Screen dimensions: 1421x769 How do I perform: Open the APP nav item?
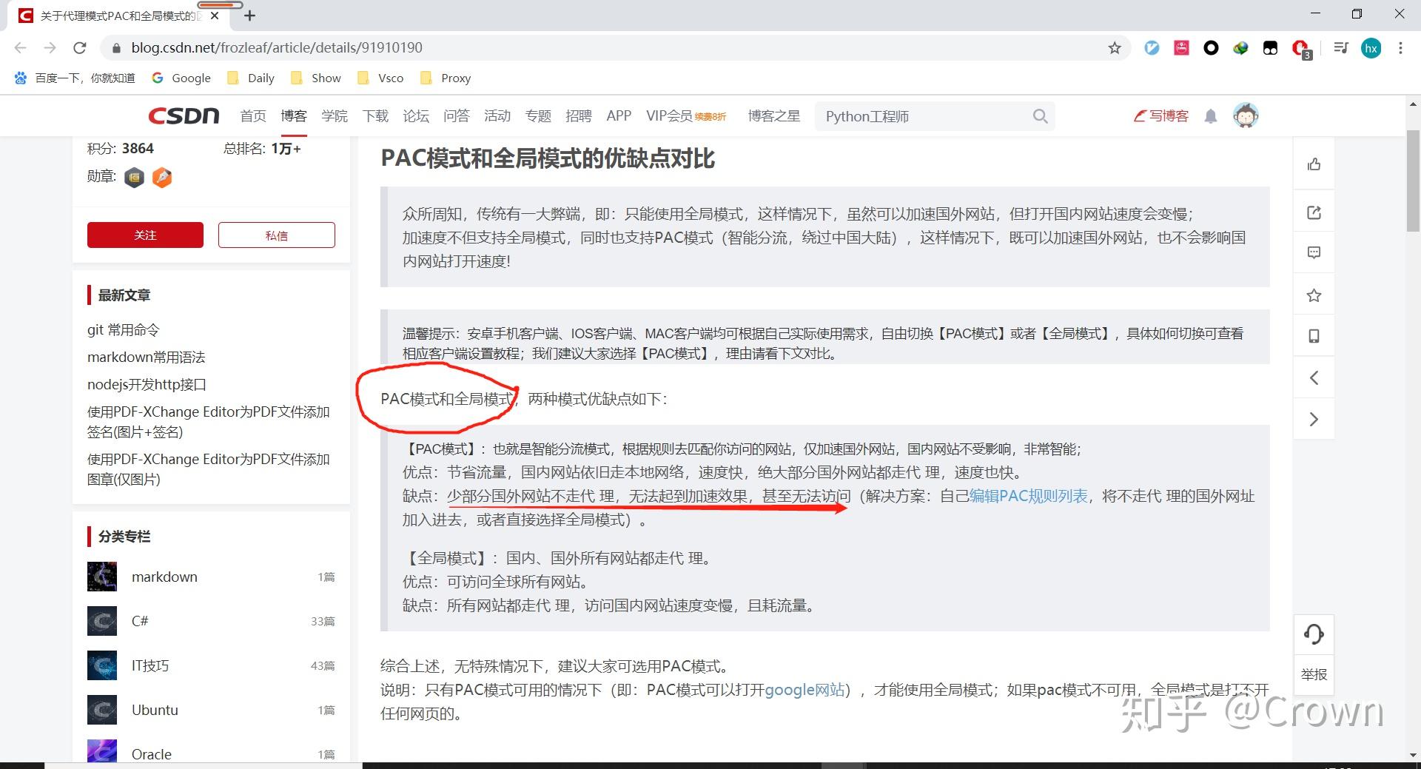click(619, 116)
